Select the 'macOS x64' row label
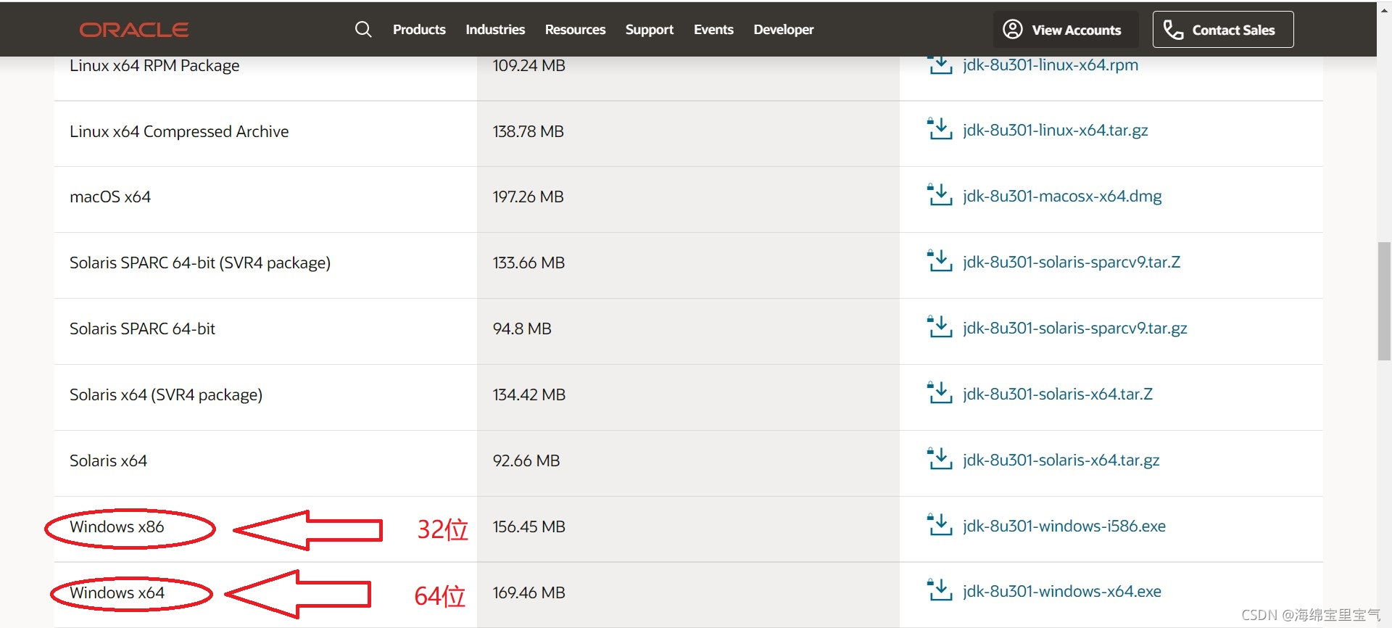 pyautogui.click(x=110, y=197)
